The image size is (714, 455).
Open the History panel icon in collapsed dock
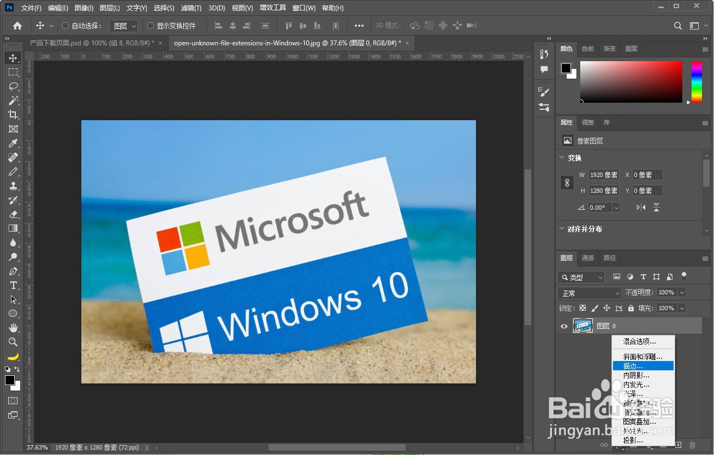544,54
